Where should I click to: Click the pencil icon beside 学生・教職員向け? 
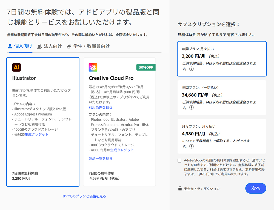tap(68, 46)
